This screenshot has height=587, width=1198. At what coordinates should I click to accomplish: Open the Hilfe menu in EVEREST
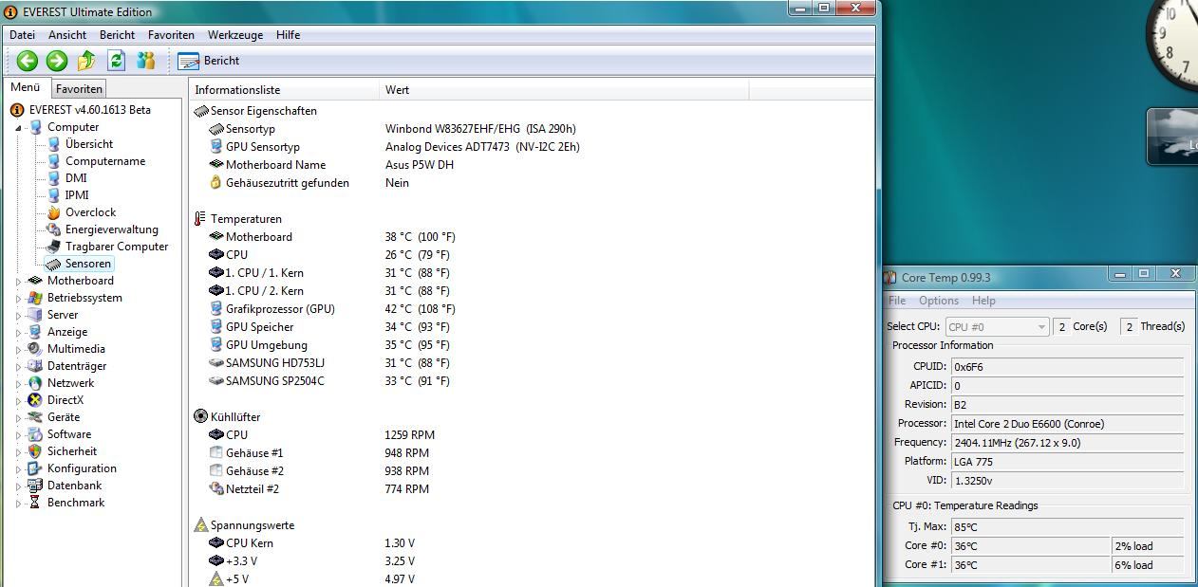pyautogui.click(x=288, y=35)
